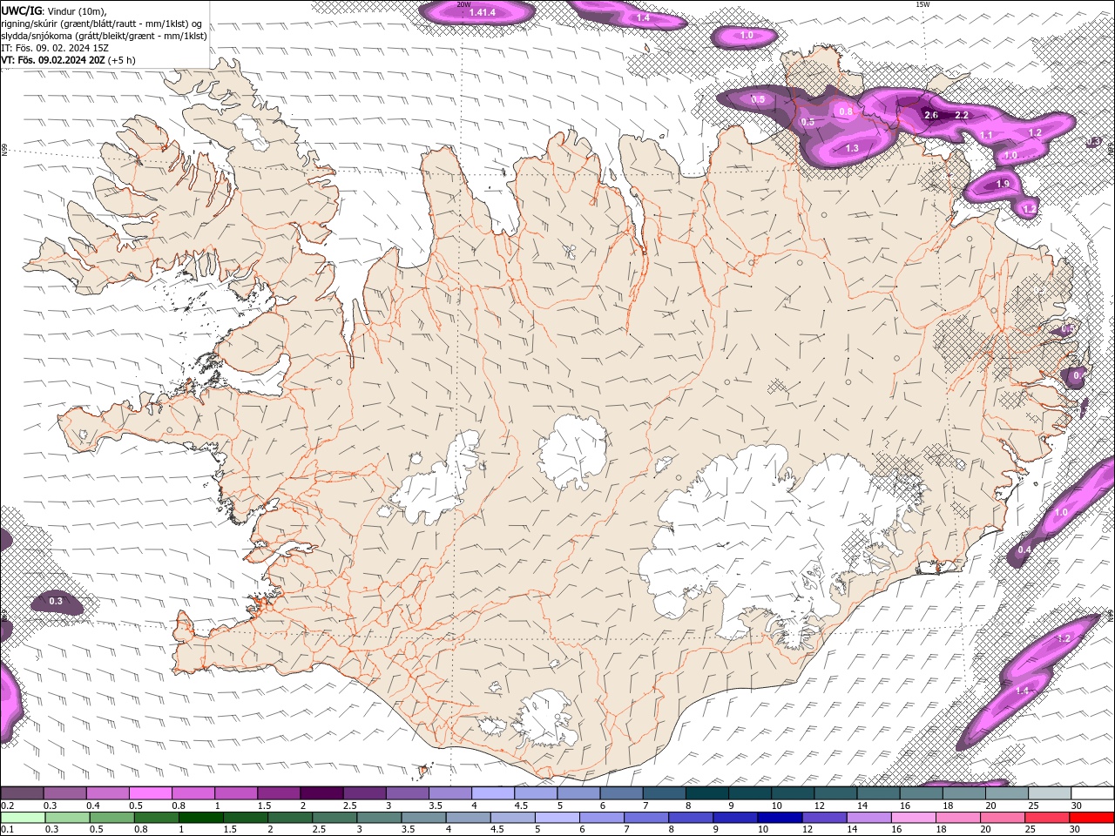This screenshot has height=836, width=1115.
Task: Select the white final swatch after 30 in top row
Action: 1091,793
